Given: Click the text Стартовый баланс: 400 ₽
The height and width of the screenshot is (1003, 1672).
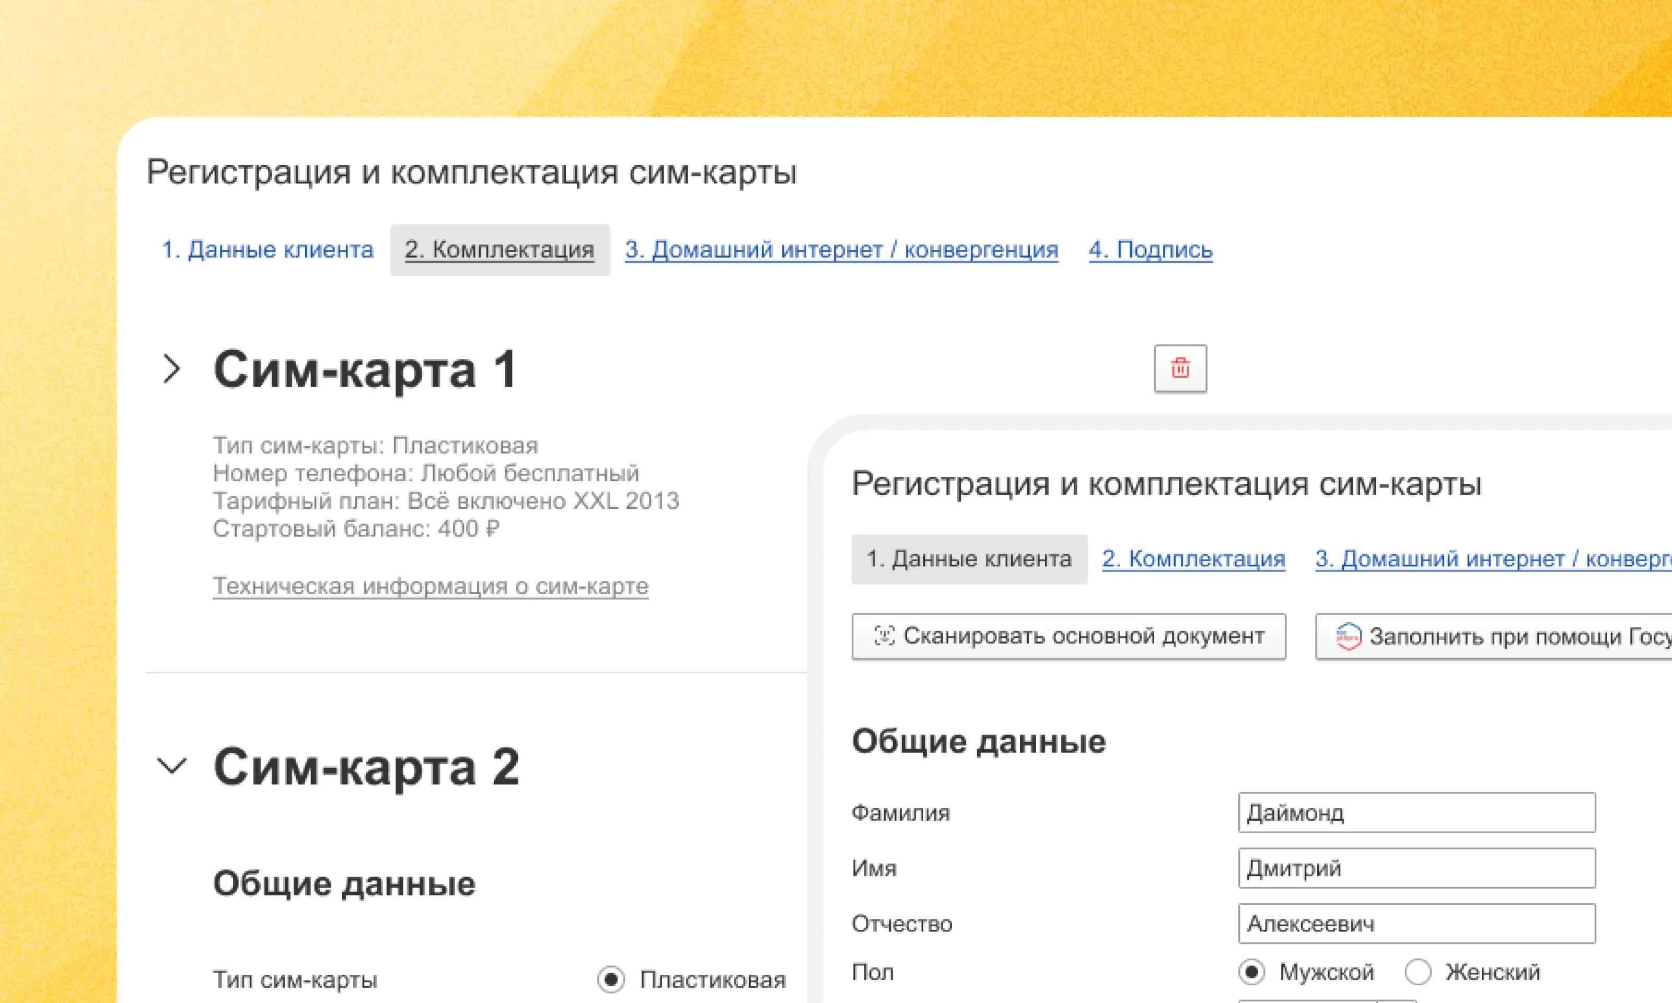Looking at the screenshot, I should tap(356, 529).
